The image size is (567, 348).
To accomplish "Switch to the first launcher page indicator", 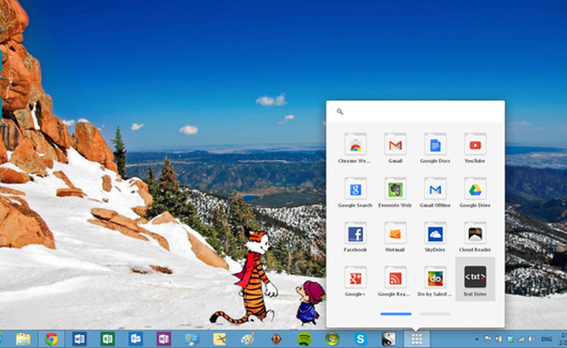I will click(395, 314).
